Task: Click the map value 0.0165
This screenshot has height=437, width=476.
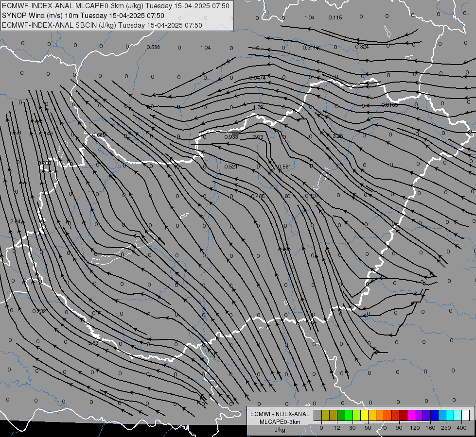Action: click(389, 105)
